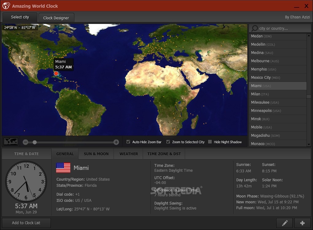Click the TIME & DATE panel header
The height and width of the screenshot is (230, 313).
[x=26, y=154]
